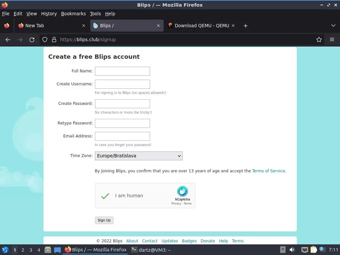This screenshot has height=255, width=340.
Task: Show site security padlock info
Action: click(x=54, y=40)
